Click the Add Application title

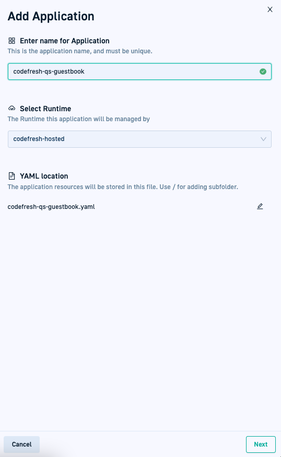(51, 16)
